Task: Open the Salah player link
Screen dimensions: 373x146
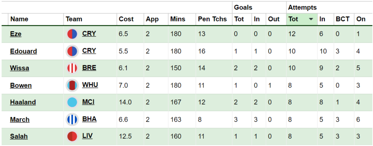Action: (19, 137)
